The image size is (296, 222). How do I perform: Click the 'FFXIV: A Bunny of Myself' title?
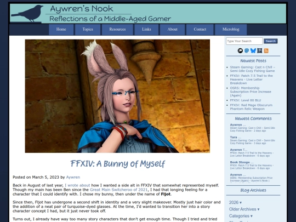click(x=118, y=164)
